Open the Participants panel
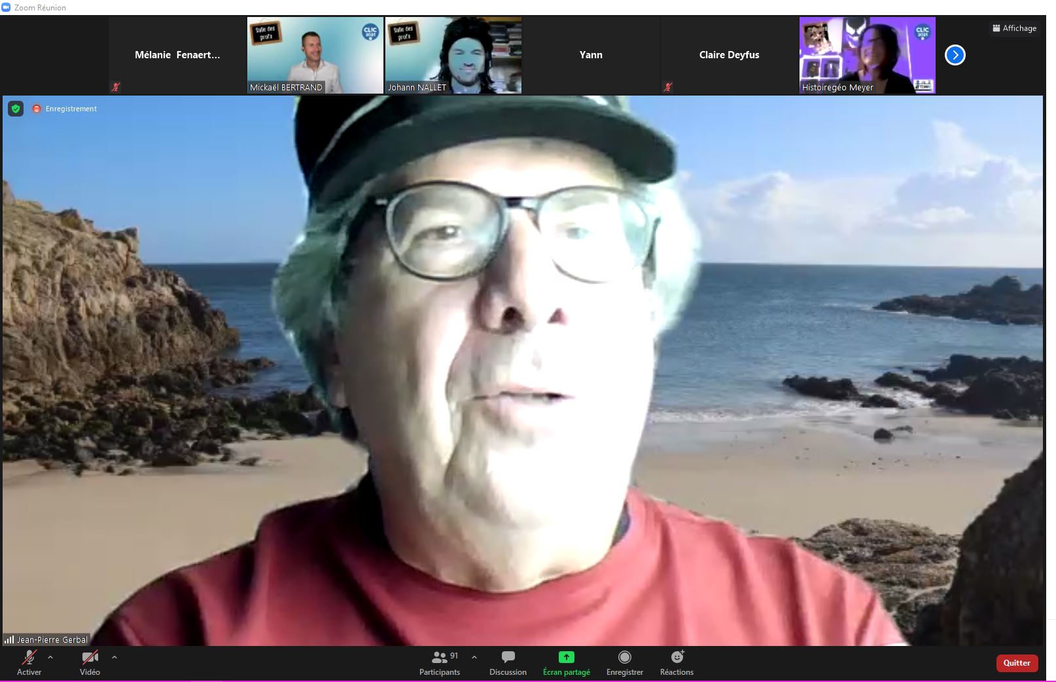1056x682 pixels. (x=440, y=662)
